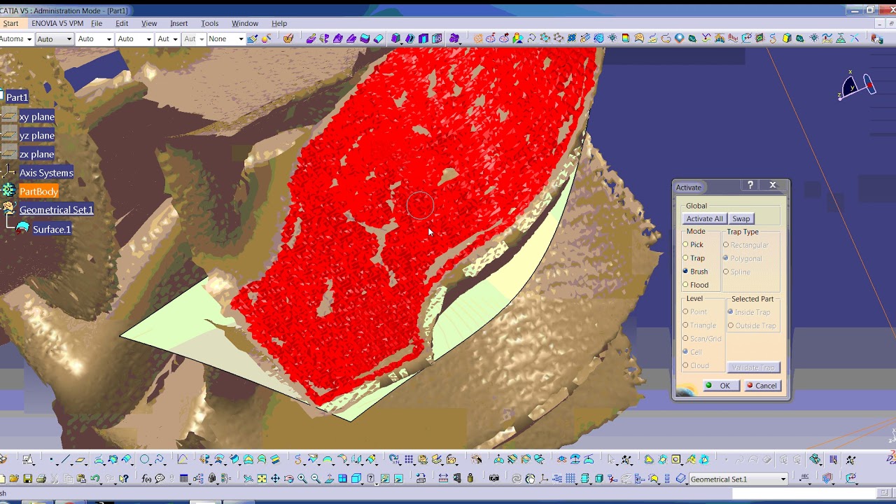This screenshot has height=504, width=896.
Task: Click the Swap button
Action: tap(741, 218)
